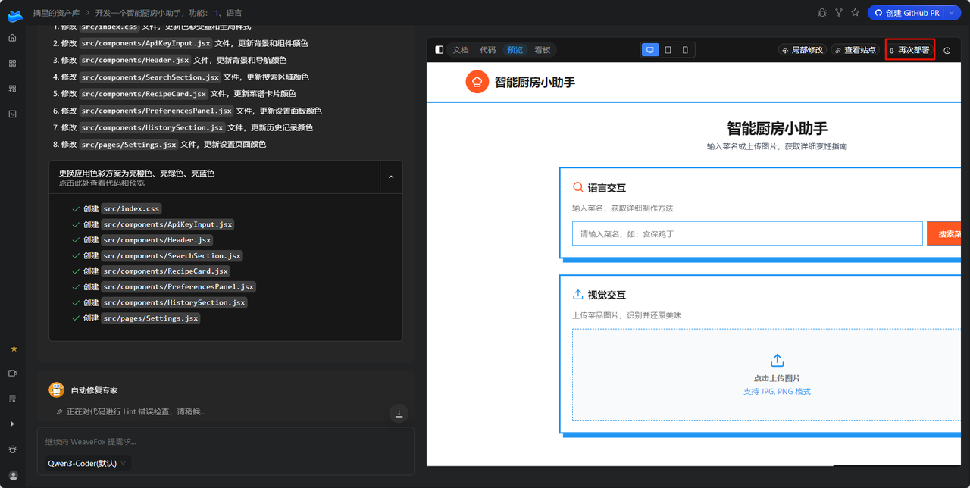The image size is (970, 488).
Task: Open the video recorder icon in sidebar
Action: [12, 373]
